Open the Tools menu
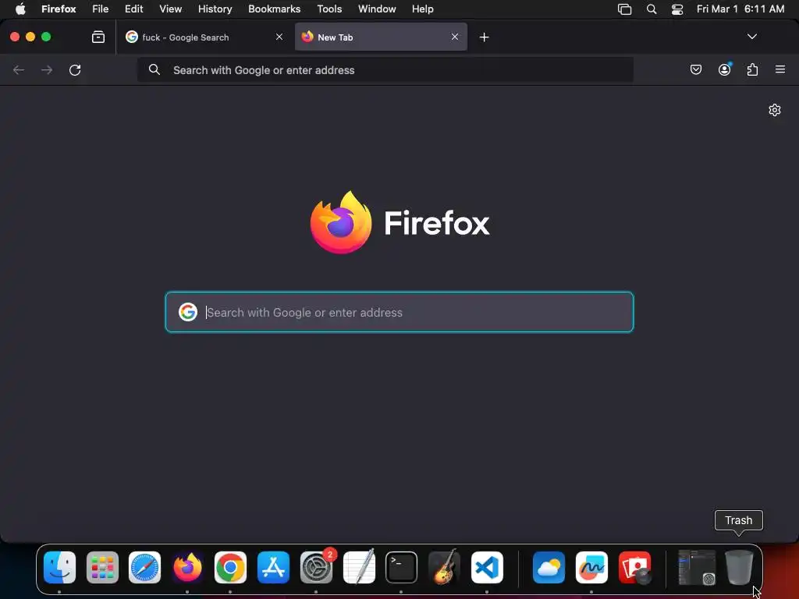This screenshot has height=599, width=799. click(x=329, y=9)
